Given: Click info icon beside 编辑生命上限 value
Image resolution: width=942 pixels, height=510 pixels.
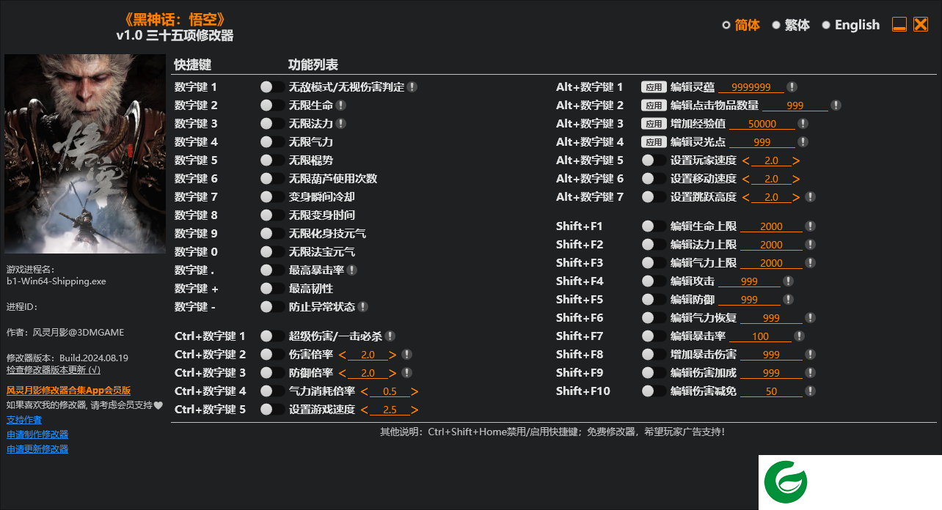Looking at the screenshot, I should coord(810,226).
